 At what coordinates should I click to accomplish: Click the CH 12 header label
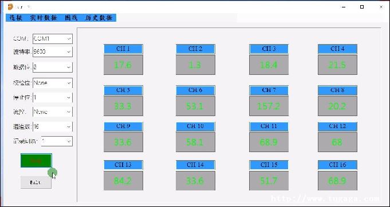click(337, 126)
